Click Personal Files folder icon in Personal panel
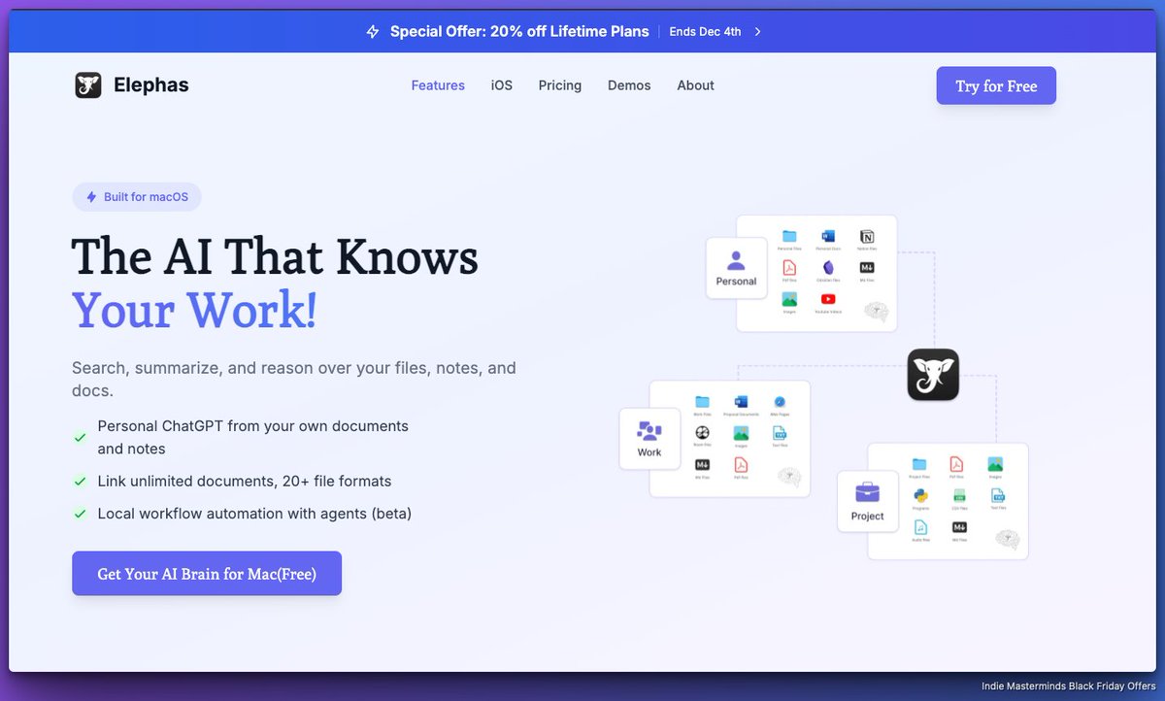 click(789, 237)
